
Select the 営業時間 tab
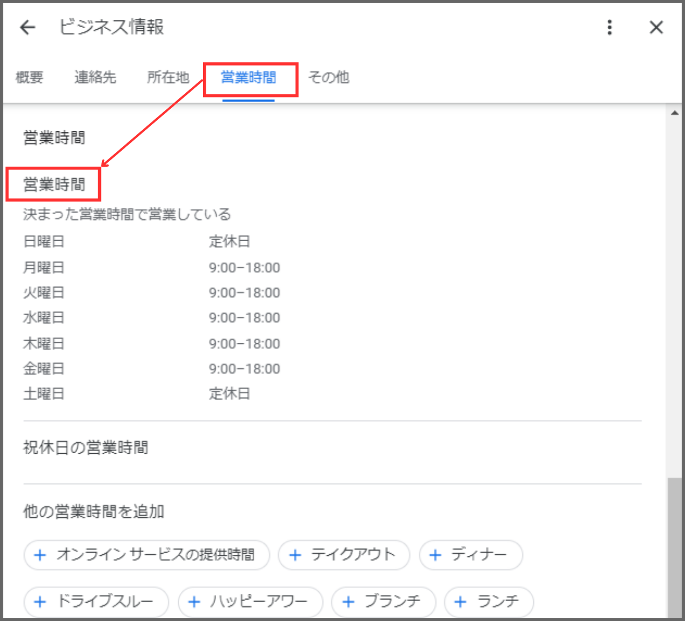tap(249, 78)
